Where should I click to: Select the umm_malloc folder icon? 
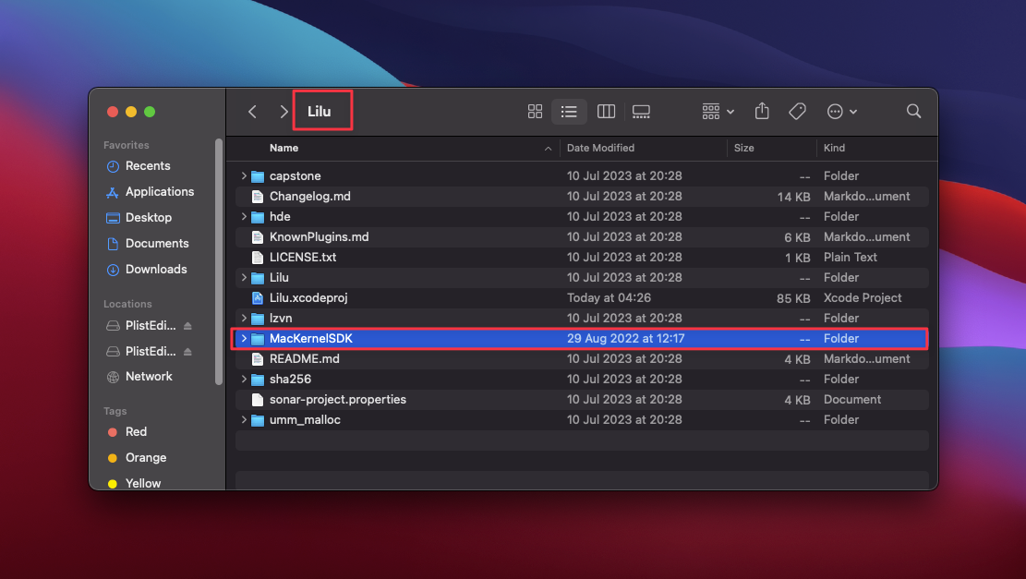click(257, 419)
